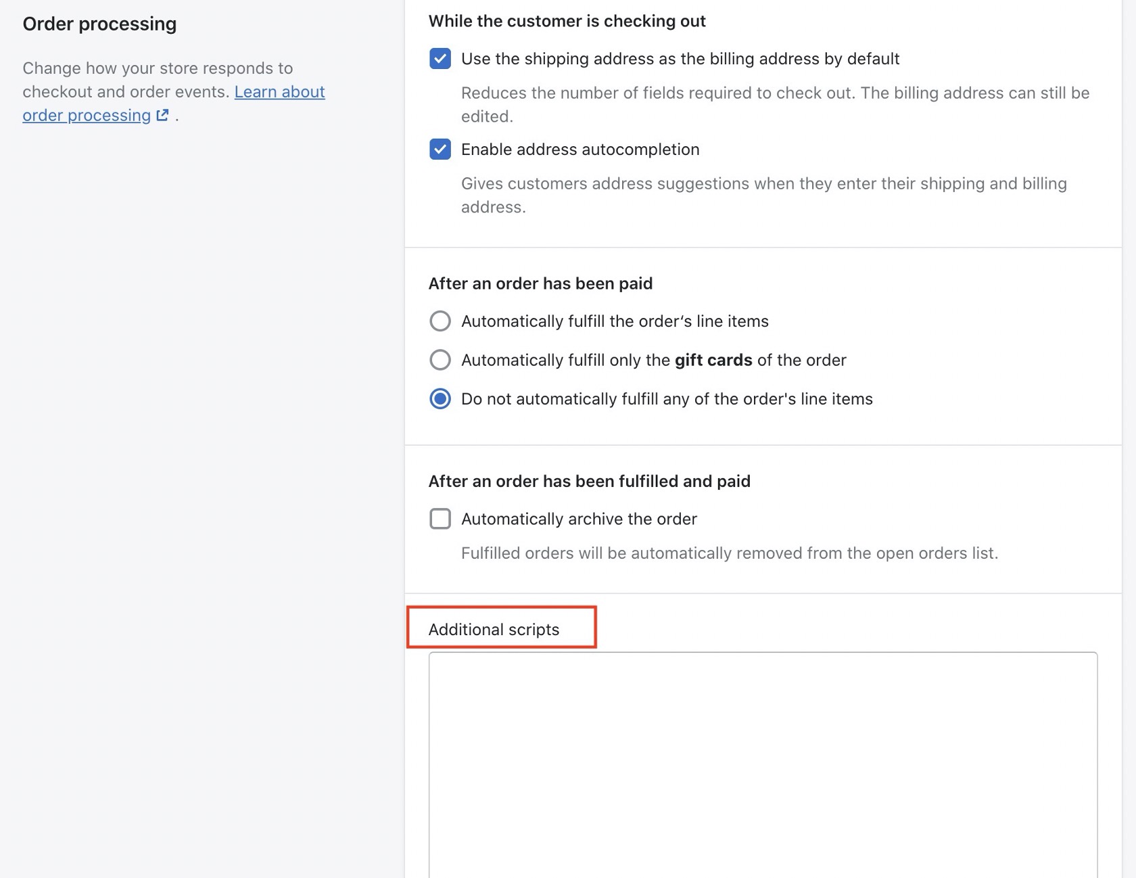Click inside the Additional scripts text area
1136x878 pixels.
point(763,764)
